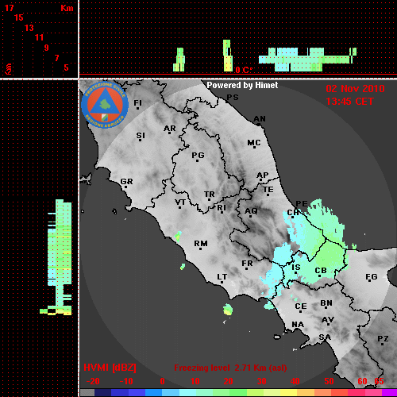Screen dimensions: 397x397
Task: Click the Protezione Civile Abruzzo logo
Action: [105, 105]
